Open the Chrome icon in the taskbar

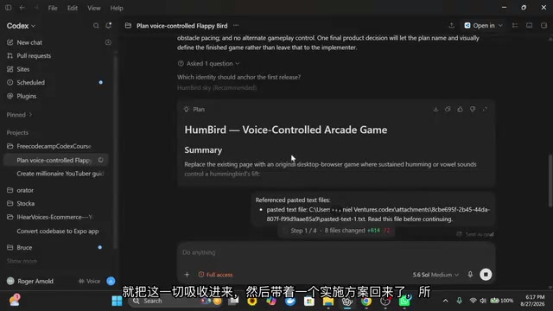click(x=366, y=301)
